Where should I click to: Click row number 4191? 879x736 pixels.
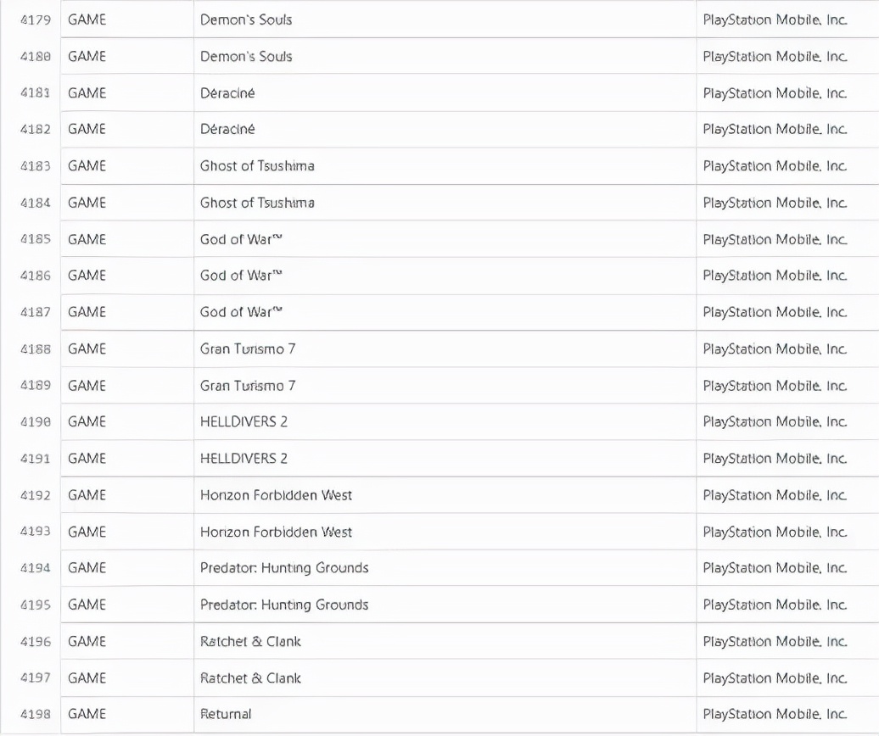(x=36, y=459)
